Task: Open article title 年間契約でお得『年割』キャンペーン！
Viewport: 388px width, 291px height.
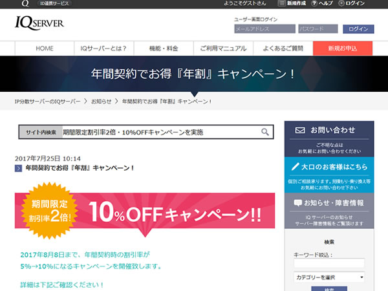Action: point(80,168)
